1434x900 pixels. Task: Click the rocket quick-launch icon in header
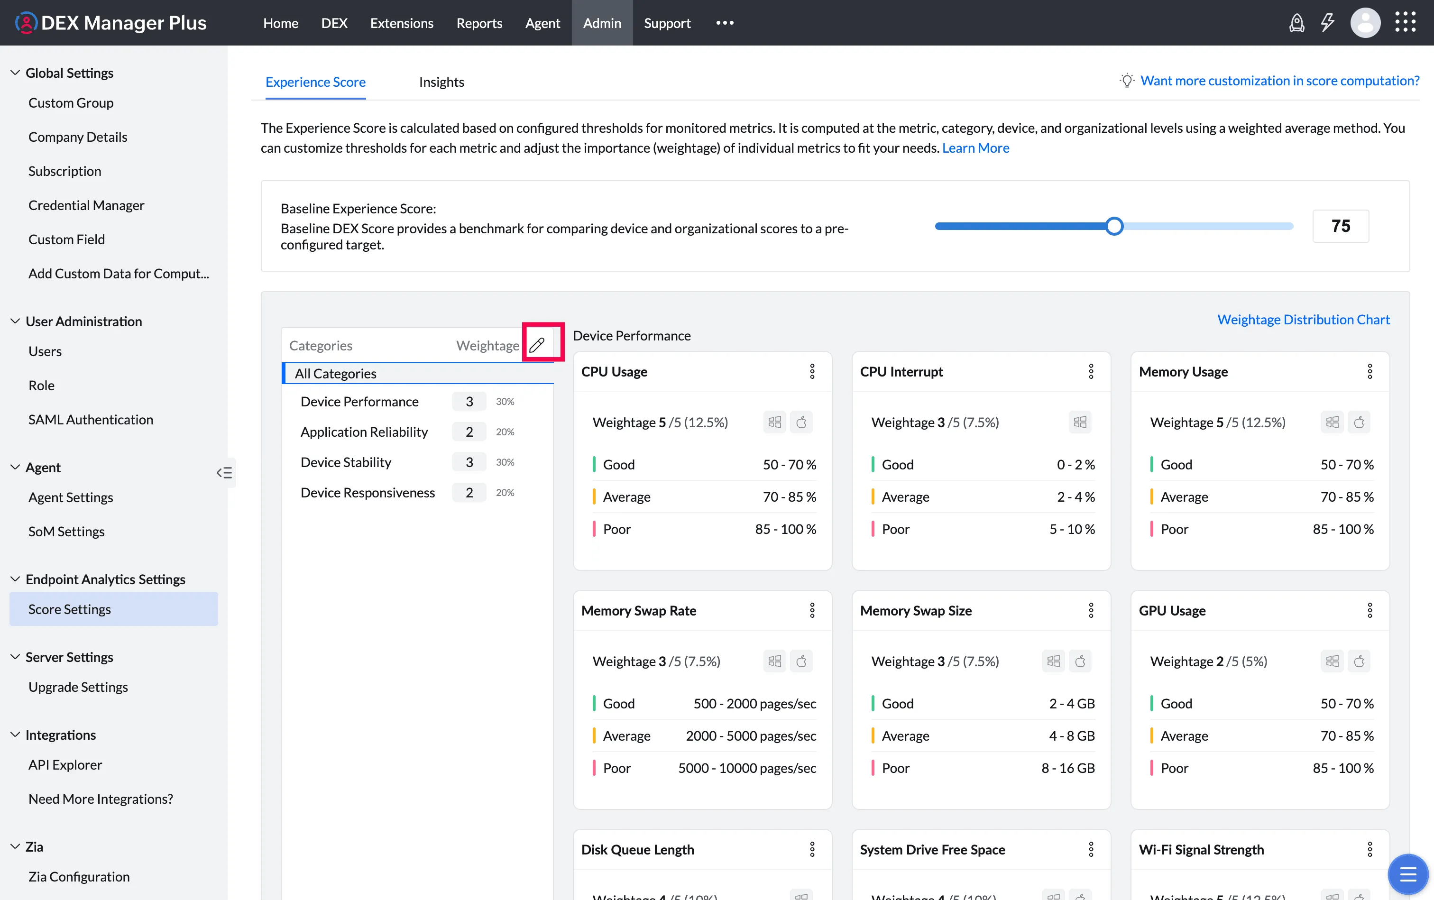[1296, 23]
